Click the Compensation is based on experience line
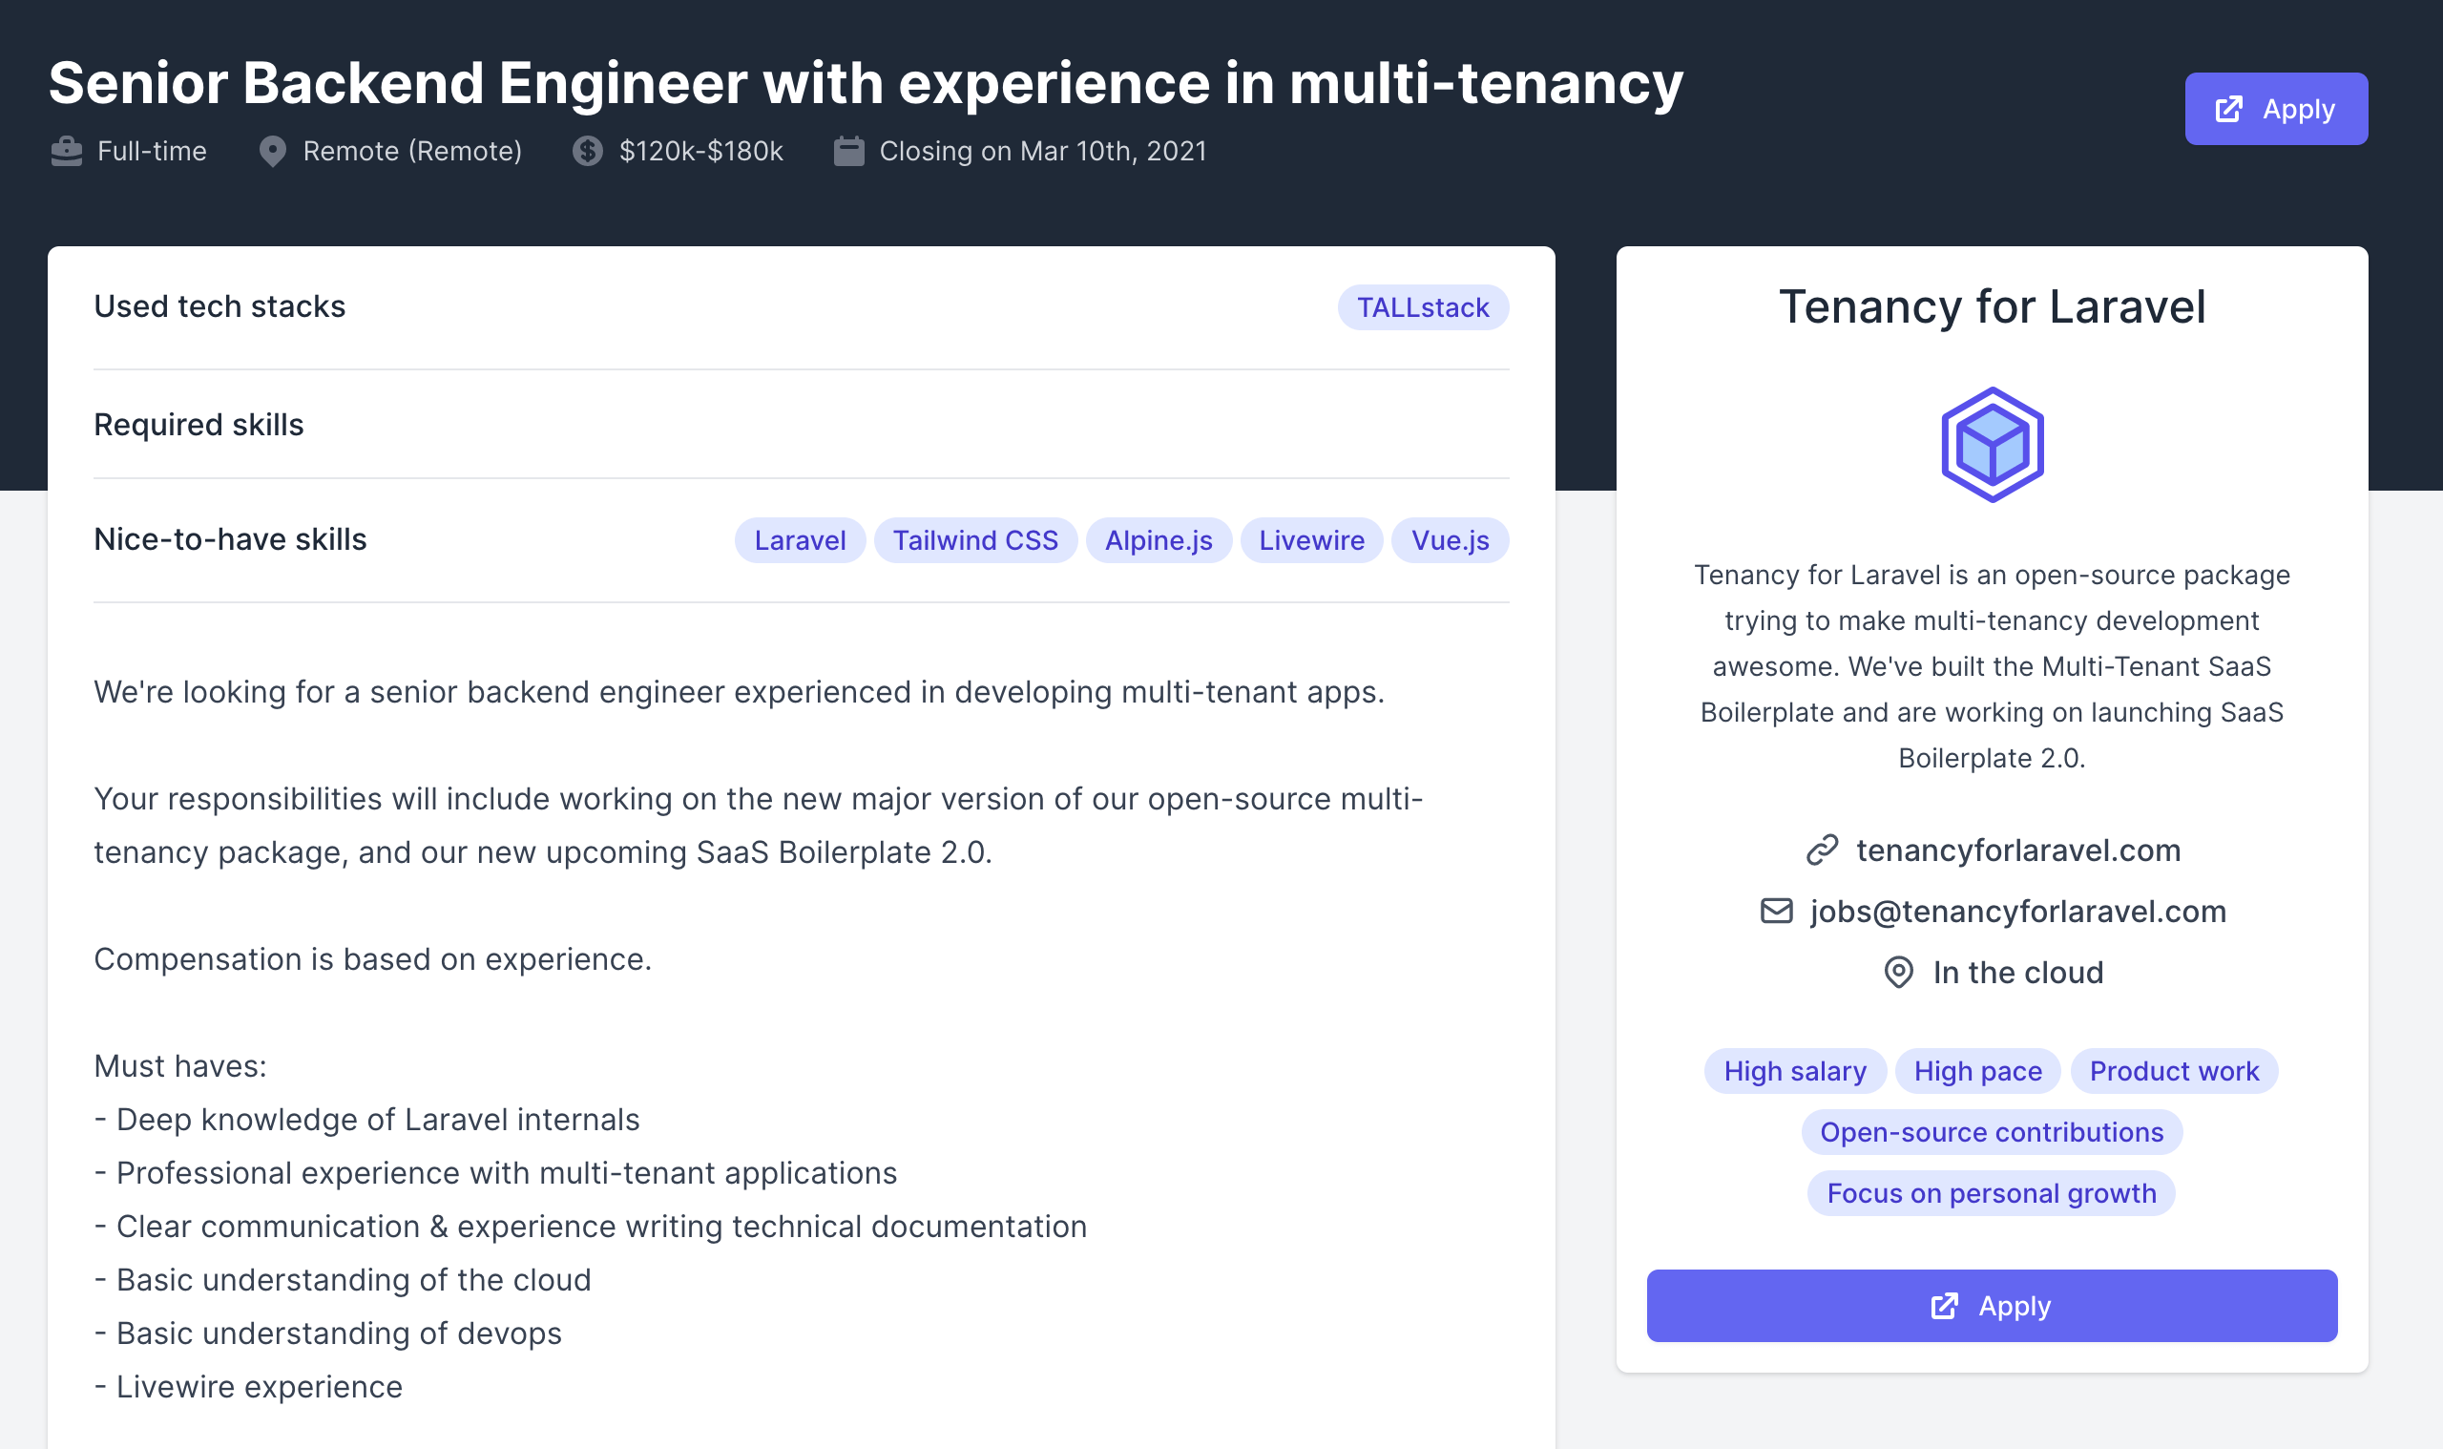Image resolution: width=2443 pixels, height=1449 pixels. pos(372,958)
